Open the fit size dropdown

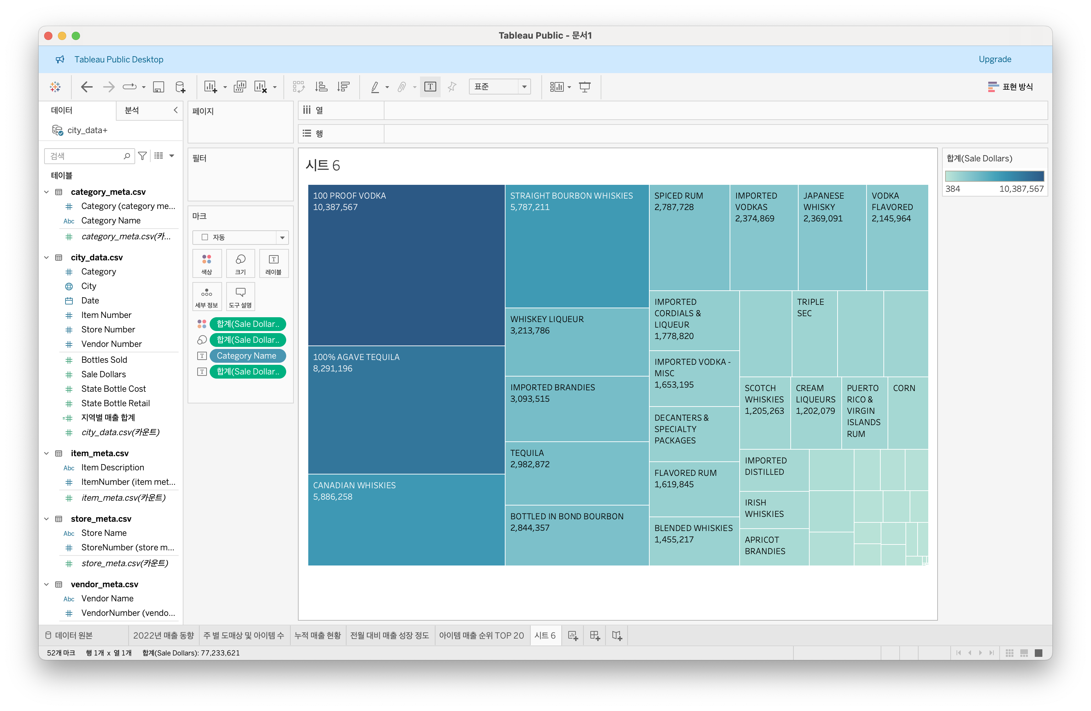coord(500,87)
